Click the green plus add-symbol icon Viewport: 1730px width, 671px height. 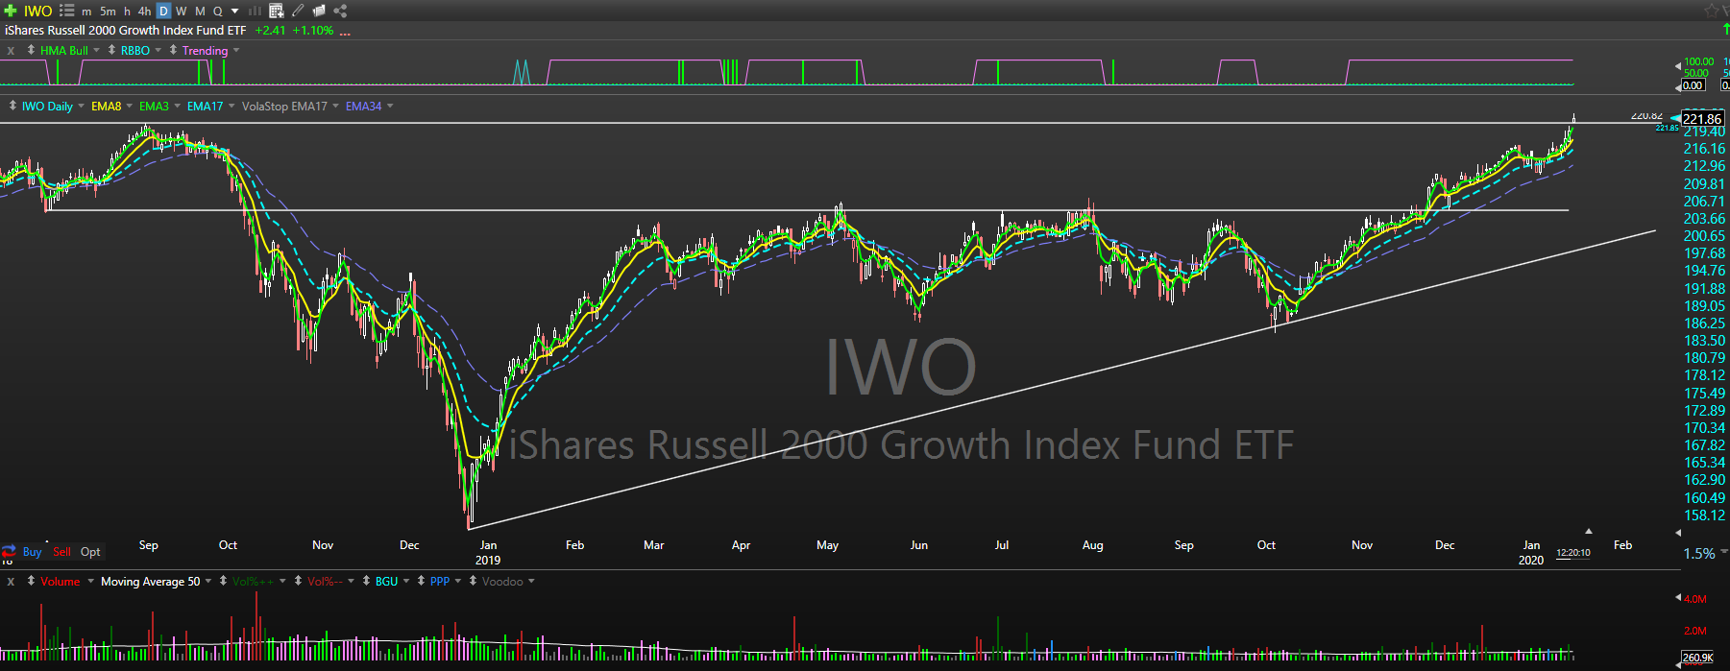(x=11, y=11)
